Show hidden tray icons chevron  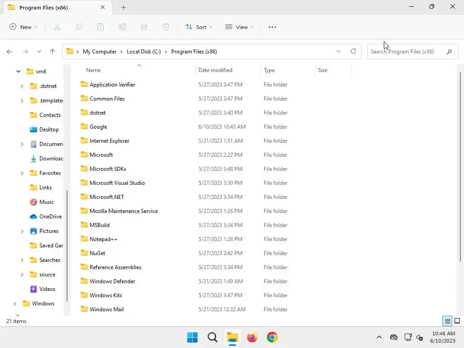[x=379, y=337]
